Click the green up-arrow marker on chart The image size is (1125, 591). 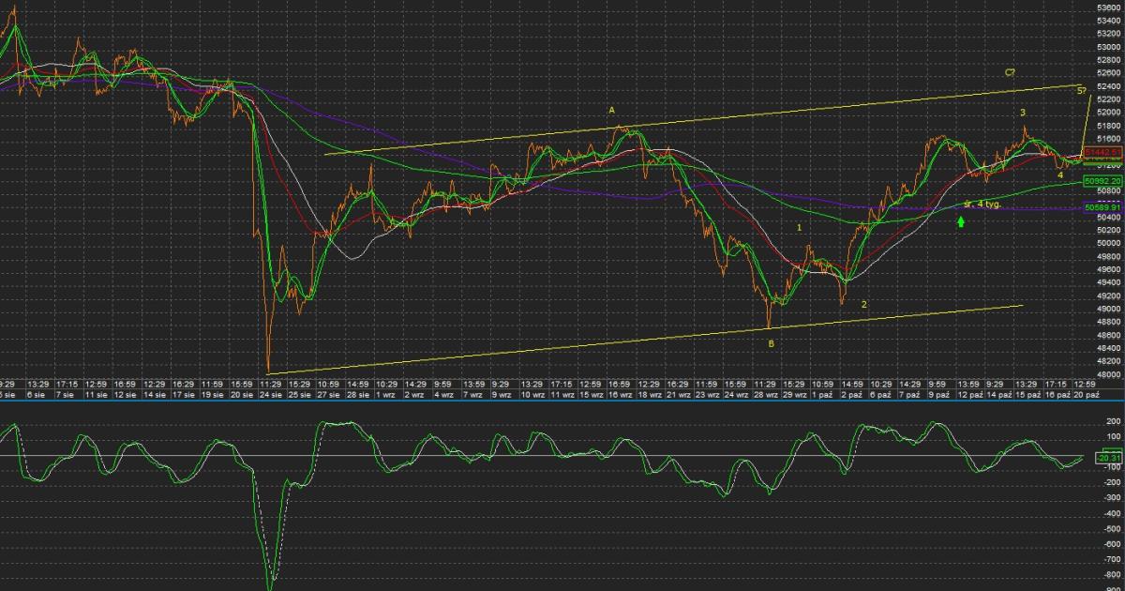(x=961, y=222)
